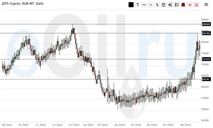Image resolution: width=213 pixels, height=128 pixels.
Task: Click the black color swatch in toolbar
Action: pyautogui.click(x=131, y=5)
